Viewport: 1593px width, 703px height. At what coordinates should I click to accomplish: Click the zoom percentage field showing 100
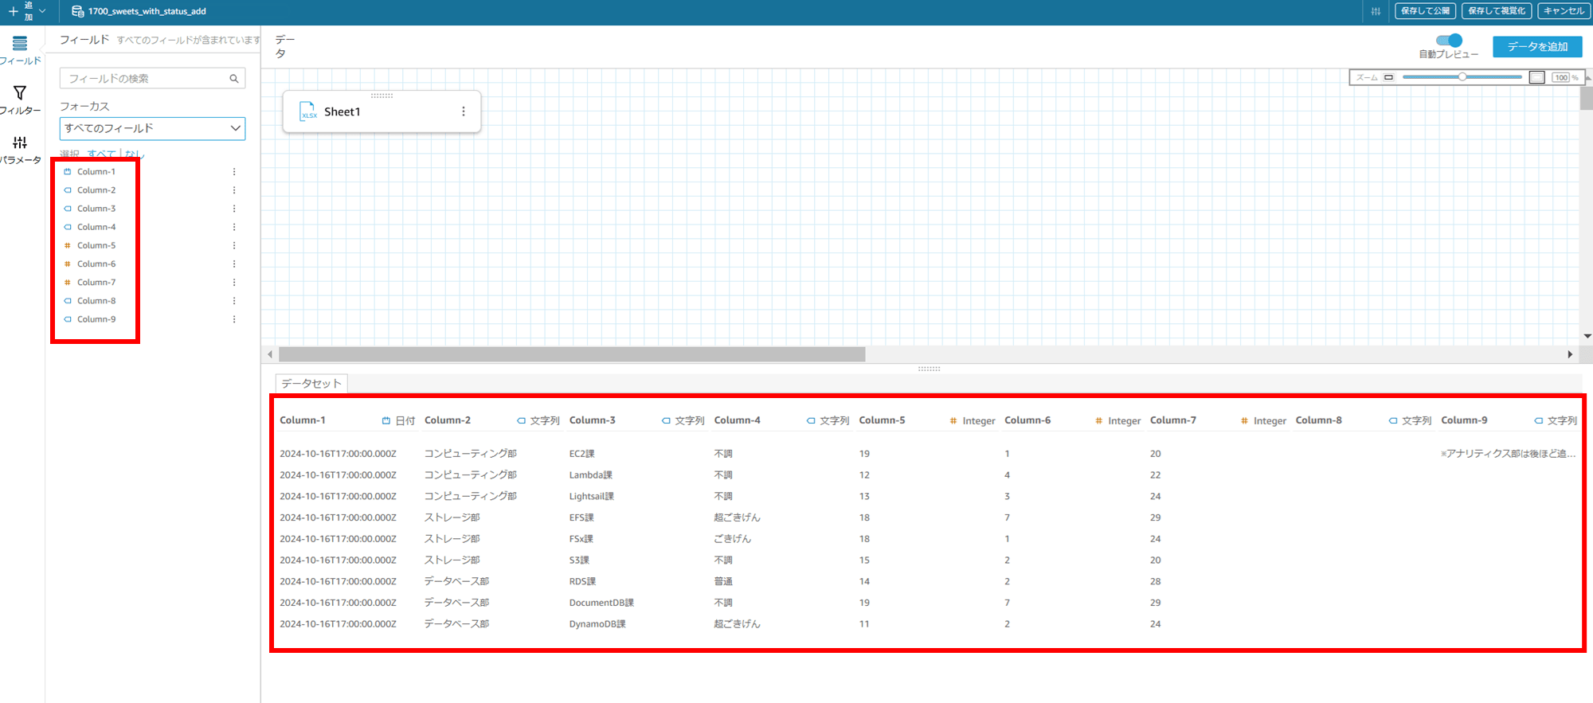(1561, 77)
